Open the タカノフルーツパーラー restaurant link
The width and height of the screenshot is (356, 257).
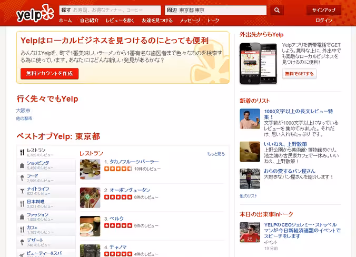pyautogui.click(x=134, y=162)
